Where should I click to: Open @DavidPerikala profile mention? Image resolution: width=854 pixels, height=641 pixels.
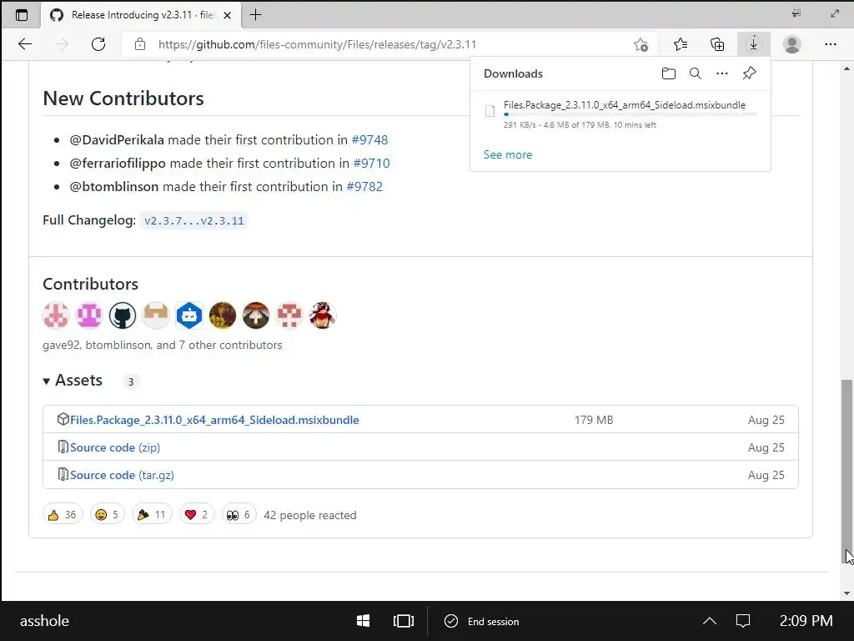(117, 139)
